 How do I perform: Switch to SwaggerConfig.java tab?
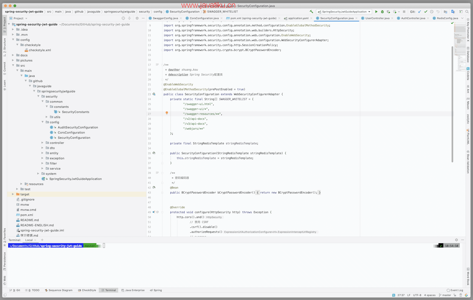(165, 18)
